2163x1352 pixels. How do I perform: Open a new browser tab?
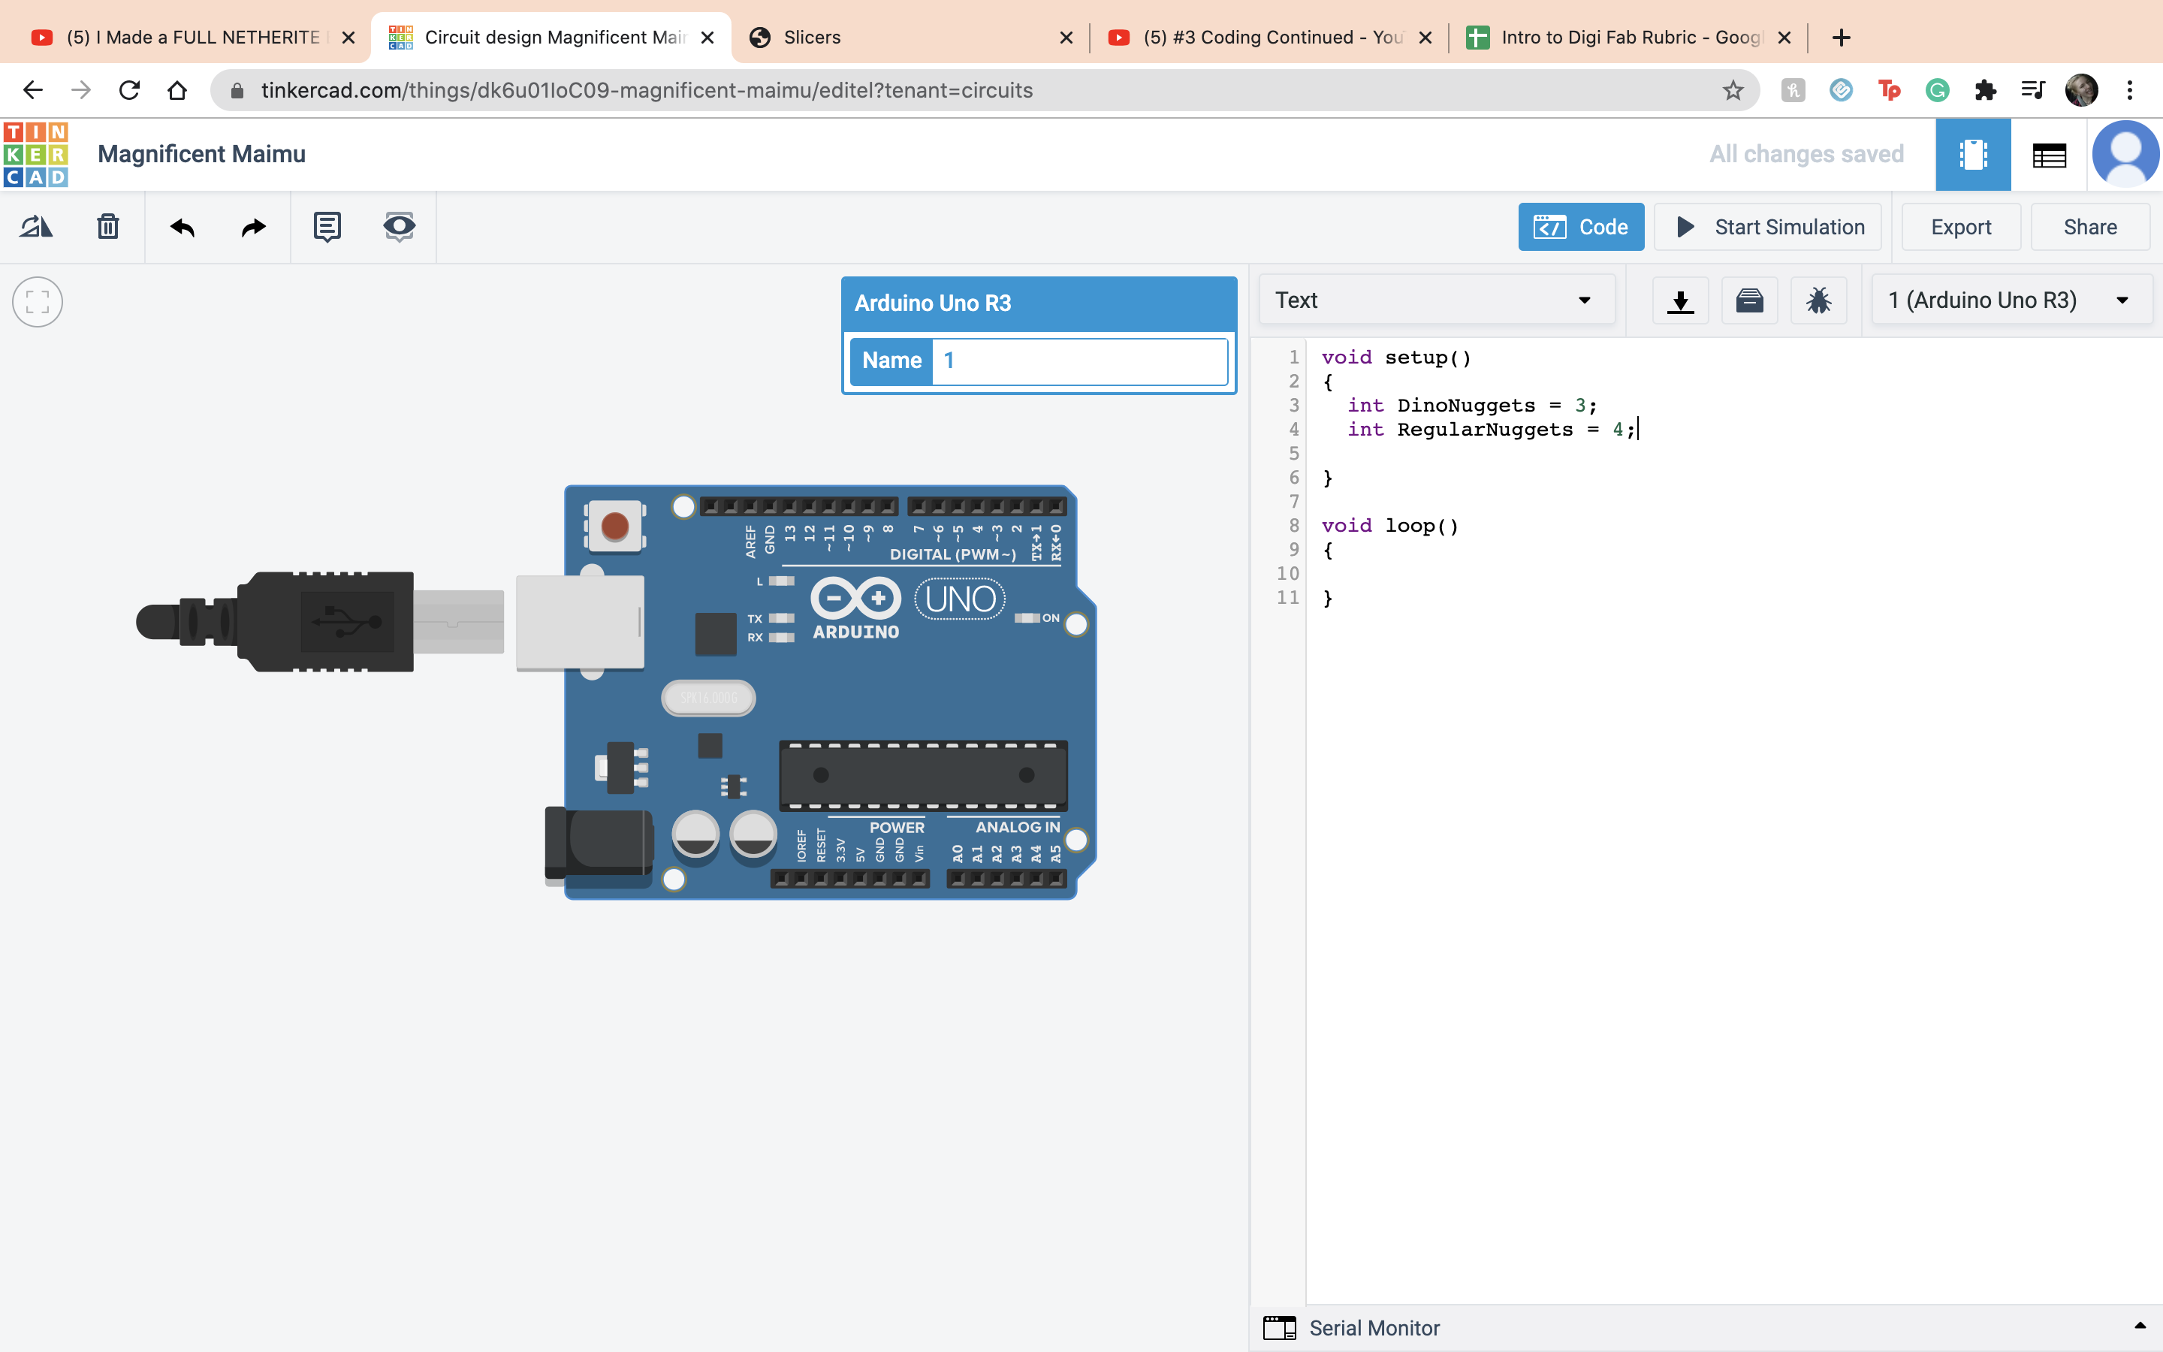pyautogui.click(x=1840, y=38)
